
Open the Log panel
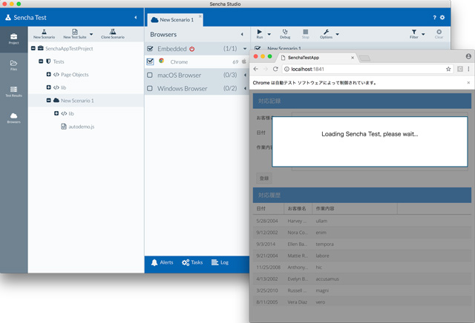pos(220,262)
